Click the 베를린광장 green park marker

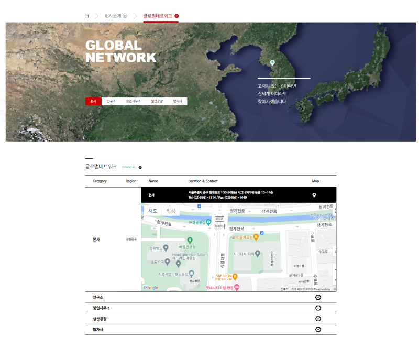coord(190,240)
